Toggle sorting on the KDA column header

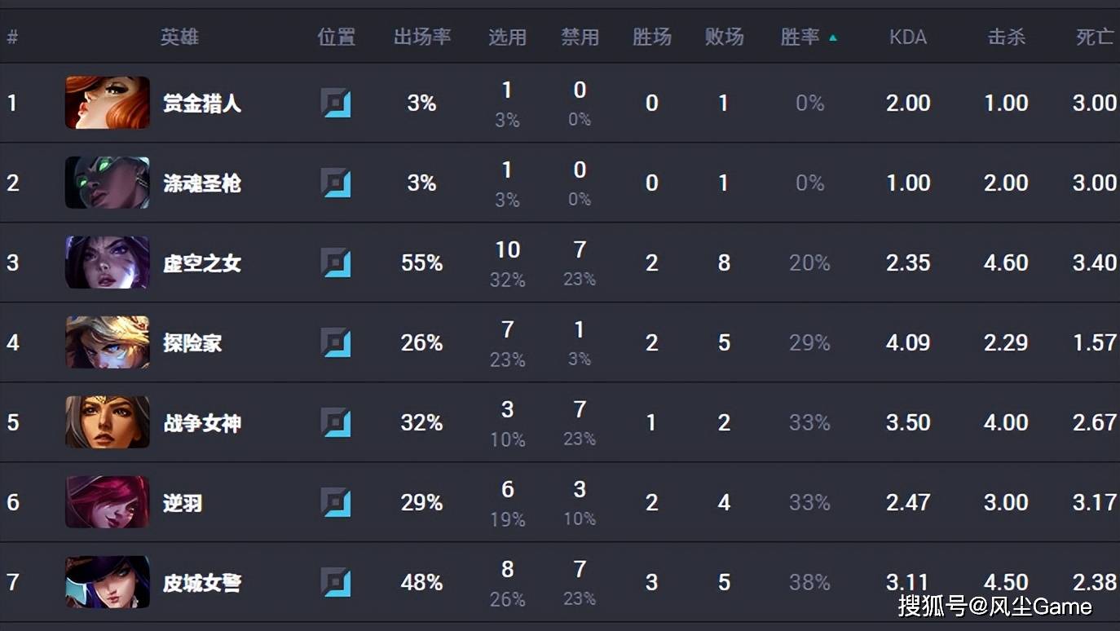point(907,37)
